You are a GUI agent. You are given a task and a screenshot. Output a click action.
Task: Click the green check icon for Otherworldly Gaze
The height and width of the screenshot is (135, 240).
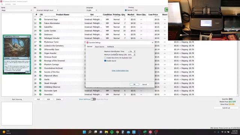(40, 49)
